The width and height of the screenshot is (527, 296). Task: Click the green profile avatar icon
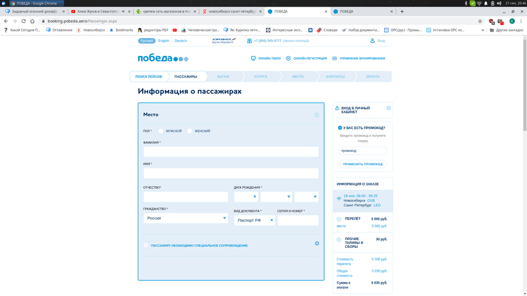click(512, 21)
